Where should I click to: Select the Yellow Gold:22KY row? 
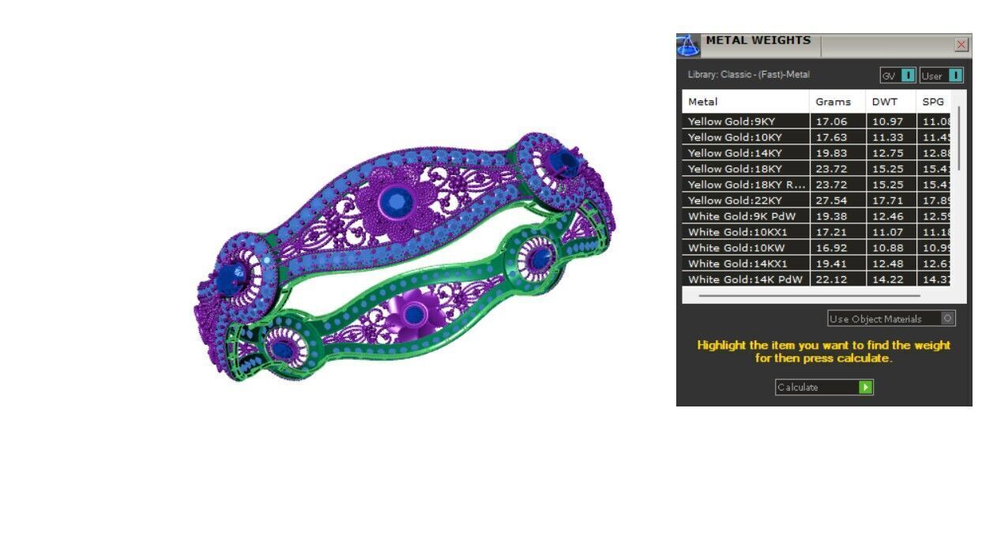coord(816,200)
